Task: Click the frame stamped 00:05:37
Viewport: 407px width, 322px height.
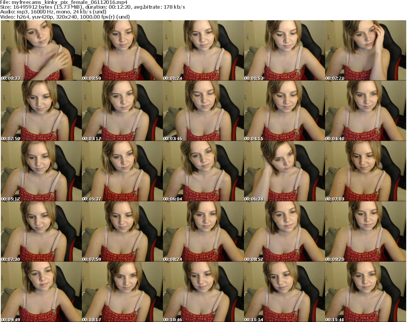Action: point(122,171)
